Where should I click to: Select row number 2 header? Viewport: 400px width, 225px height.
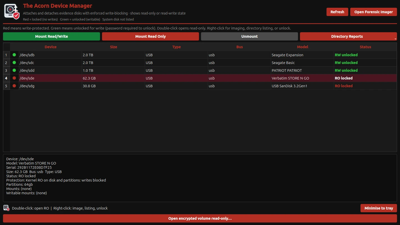[x=6, y=62]
